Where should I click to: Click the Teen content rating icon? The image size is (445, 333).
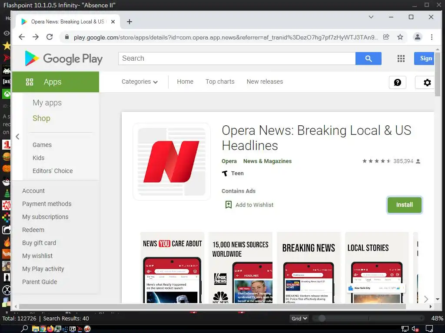pos(225,173)
